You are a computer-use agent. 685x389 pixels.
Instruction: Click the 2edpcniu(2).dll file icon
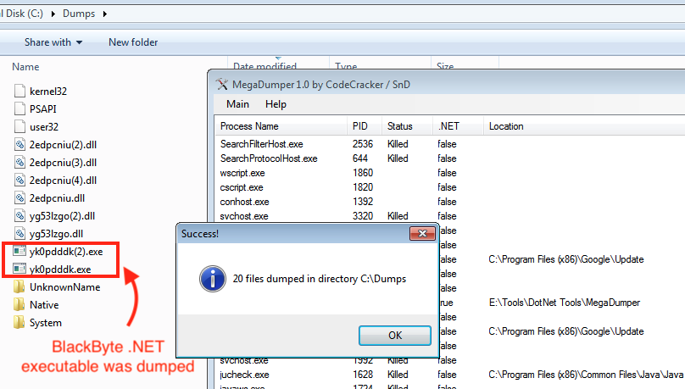tap(20, 144)
